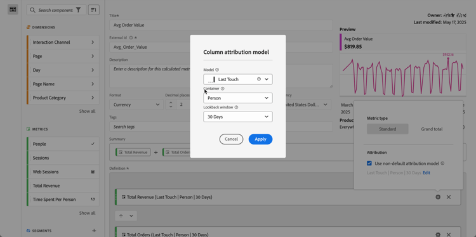Click info icon inside Last Touch field
476x237 pixels.
tap(259, 79)
